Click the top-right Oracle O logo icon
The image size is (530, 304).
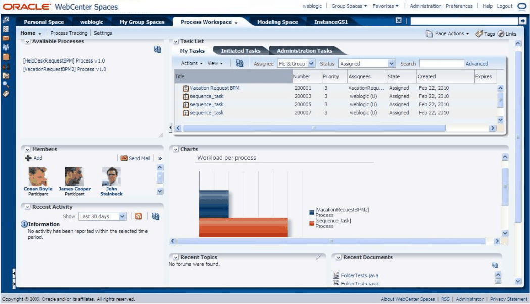click(x=522, y=6)
